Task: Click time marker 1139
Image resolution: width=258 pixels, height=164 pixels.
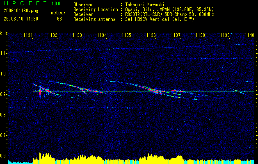Action: 225,35
